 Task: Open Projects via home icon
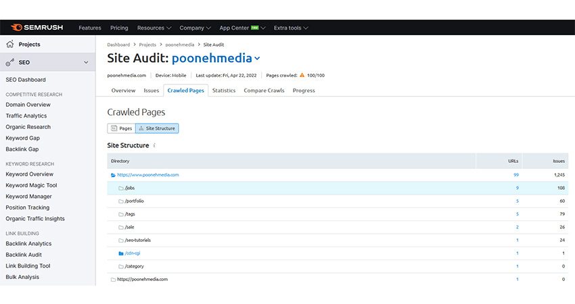(10, 44)
